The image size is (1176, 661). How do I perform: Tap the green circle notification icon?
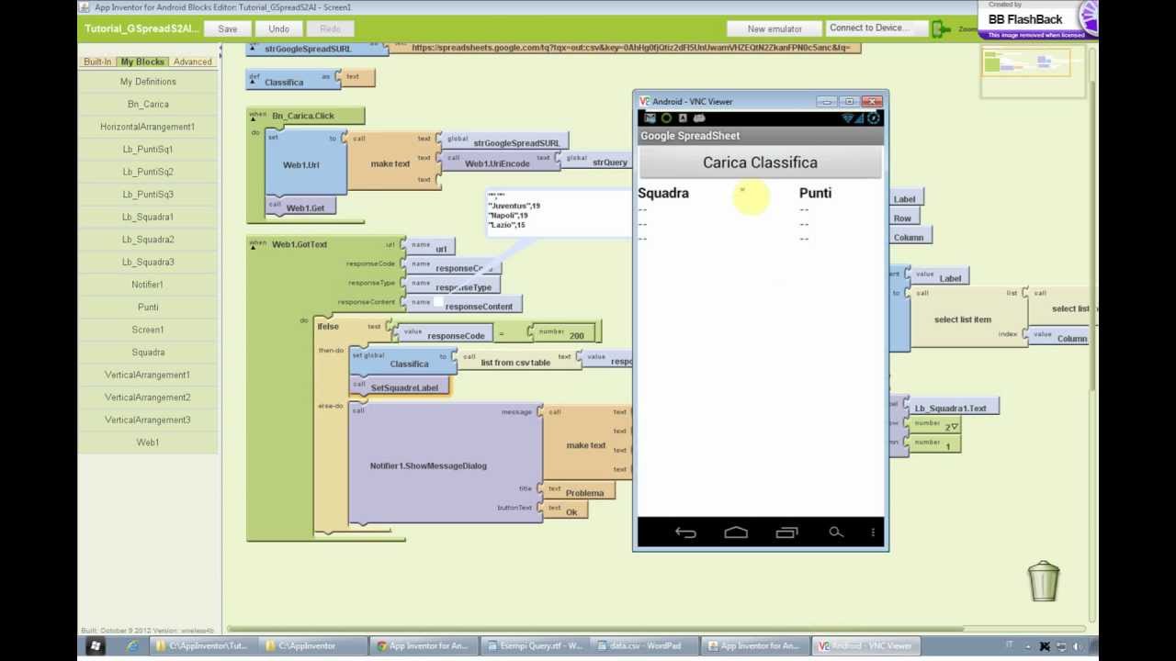pyautogui.click(x=666, y=118)
